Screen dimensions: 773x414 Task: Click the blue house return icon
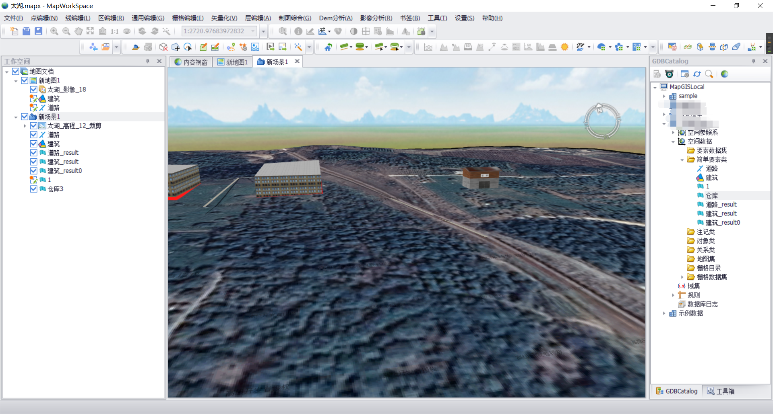pyautogui.click(x=329, y=47)
